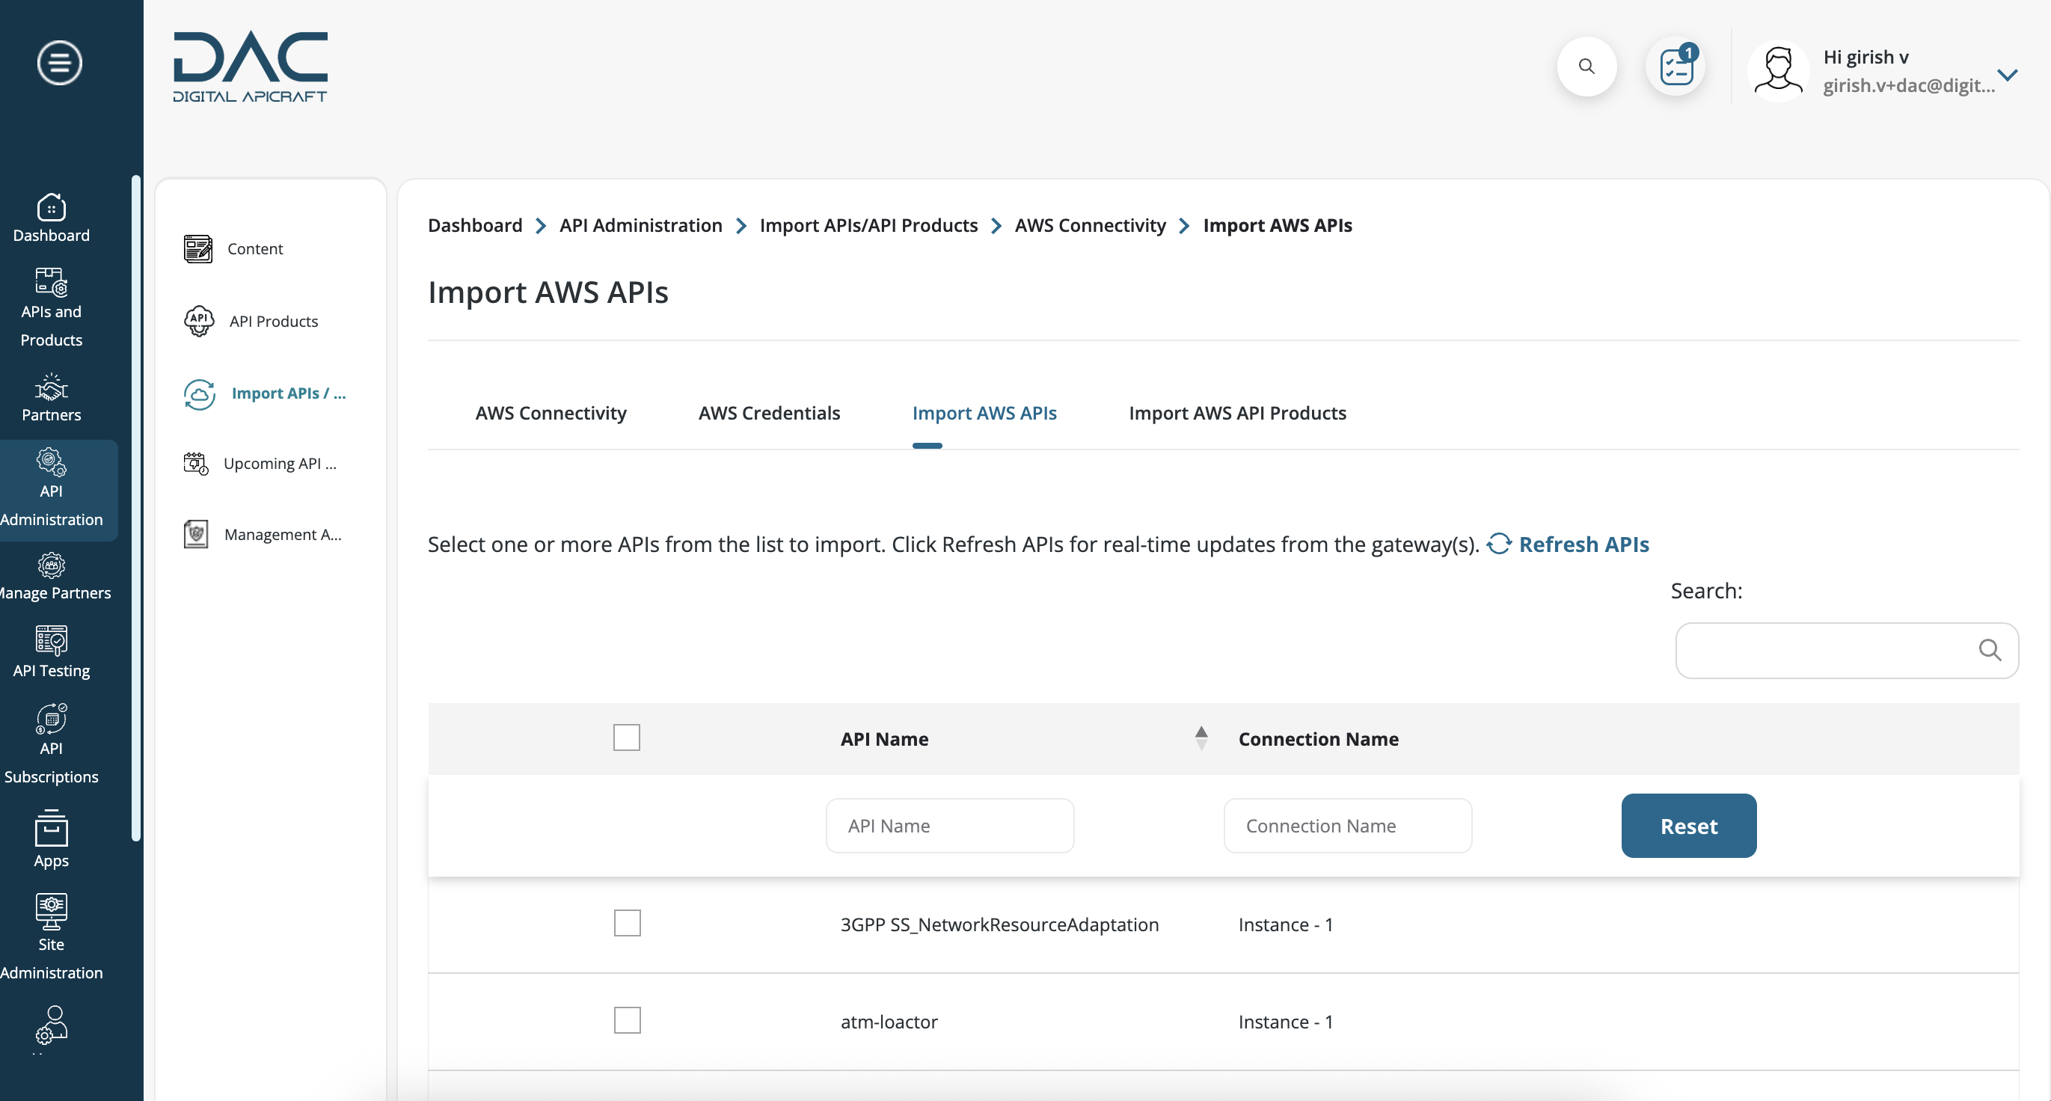Navigate to AWS Connectivity breadcrumb
The image size is (2051, 1101).
coord(1090,225)
